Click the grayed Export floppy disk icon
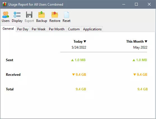Image resolution: width=156 pixels, height=119 pixels. 29,15
